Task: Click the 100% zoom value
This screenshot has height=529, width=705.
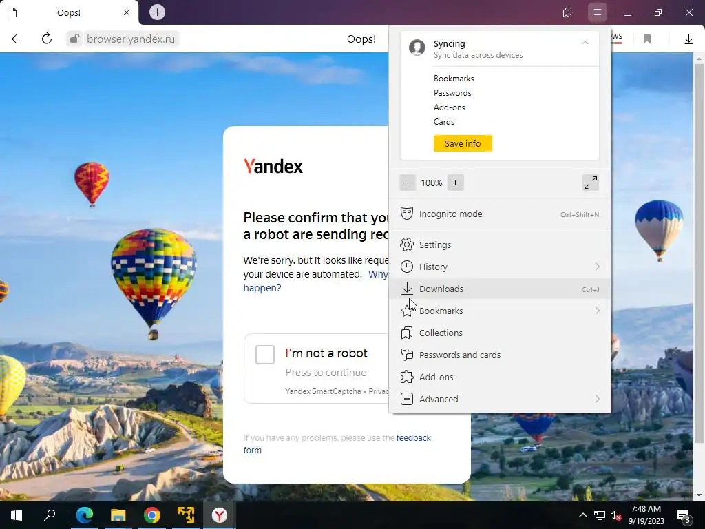Action: pyautogui.click(x=432, y=183)
